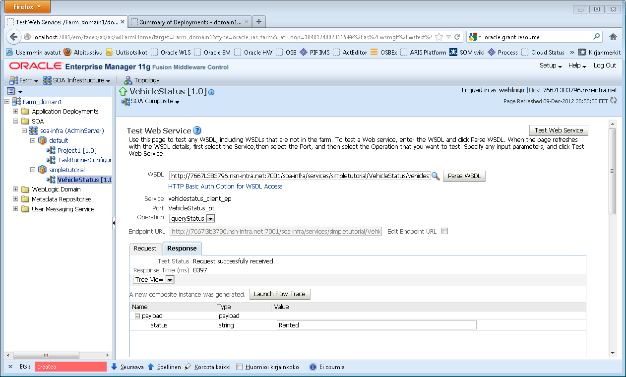Screen dimensions: 626x377
Task: Click Log Out link
Action: pyautogui.click(x=605, y=65)
